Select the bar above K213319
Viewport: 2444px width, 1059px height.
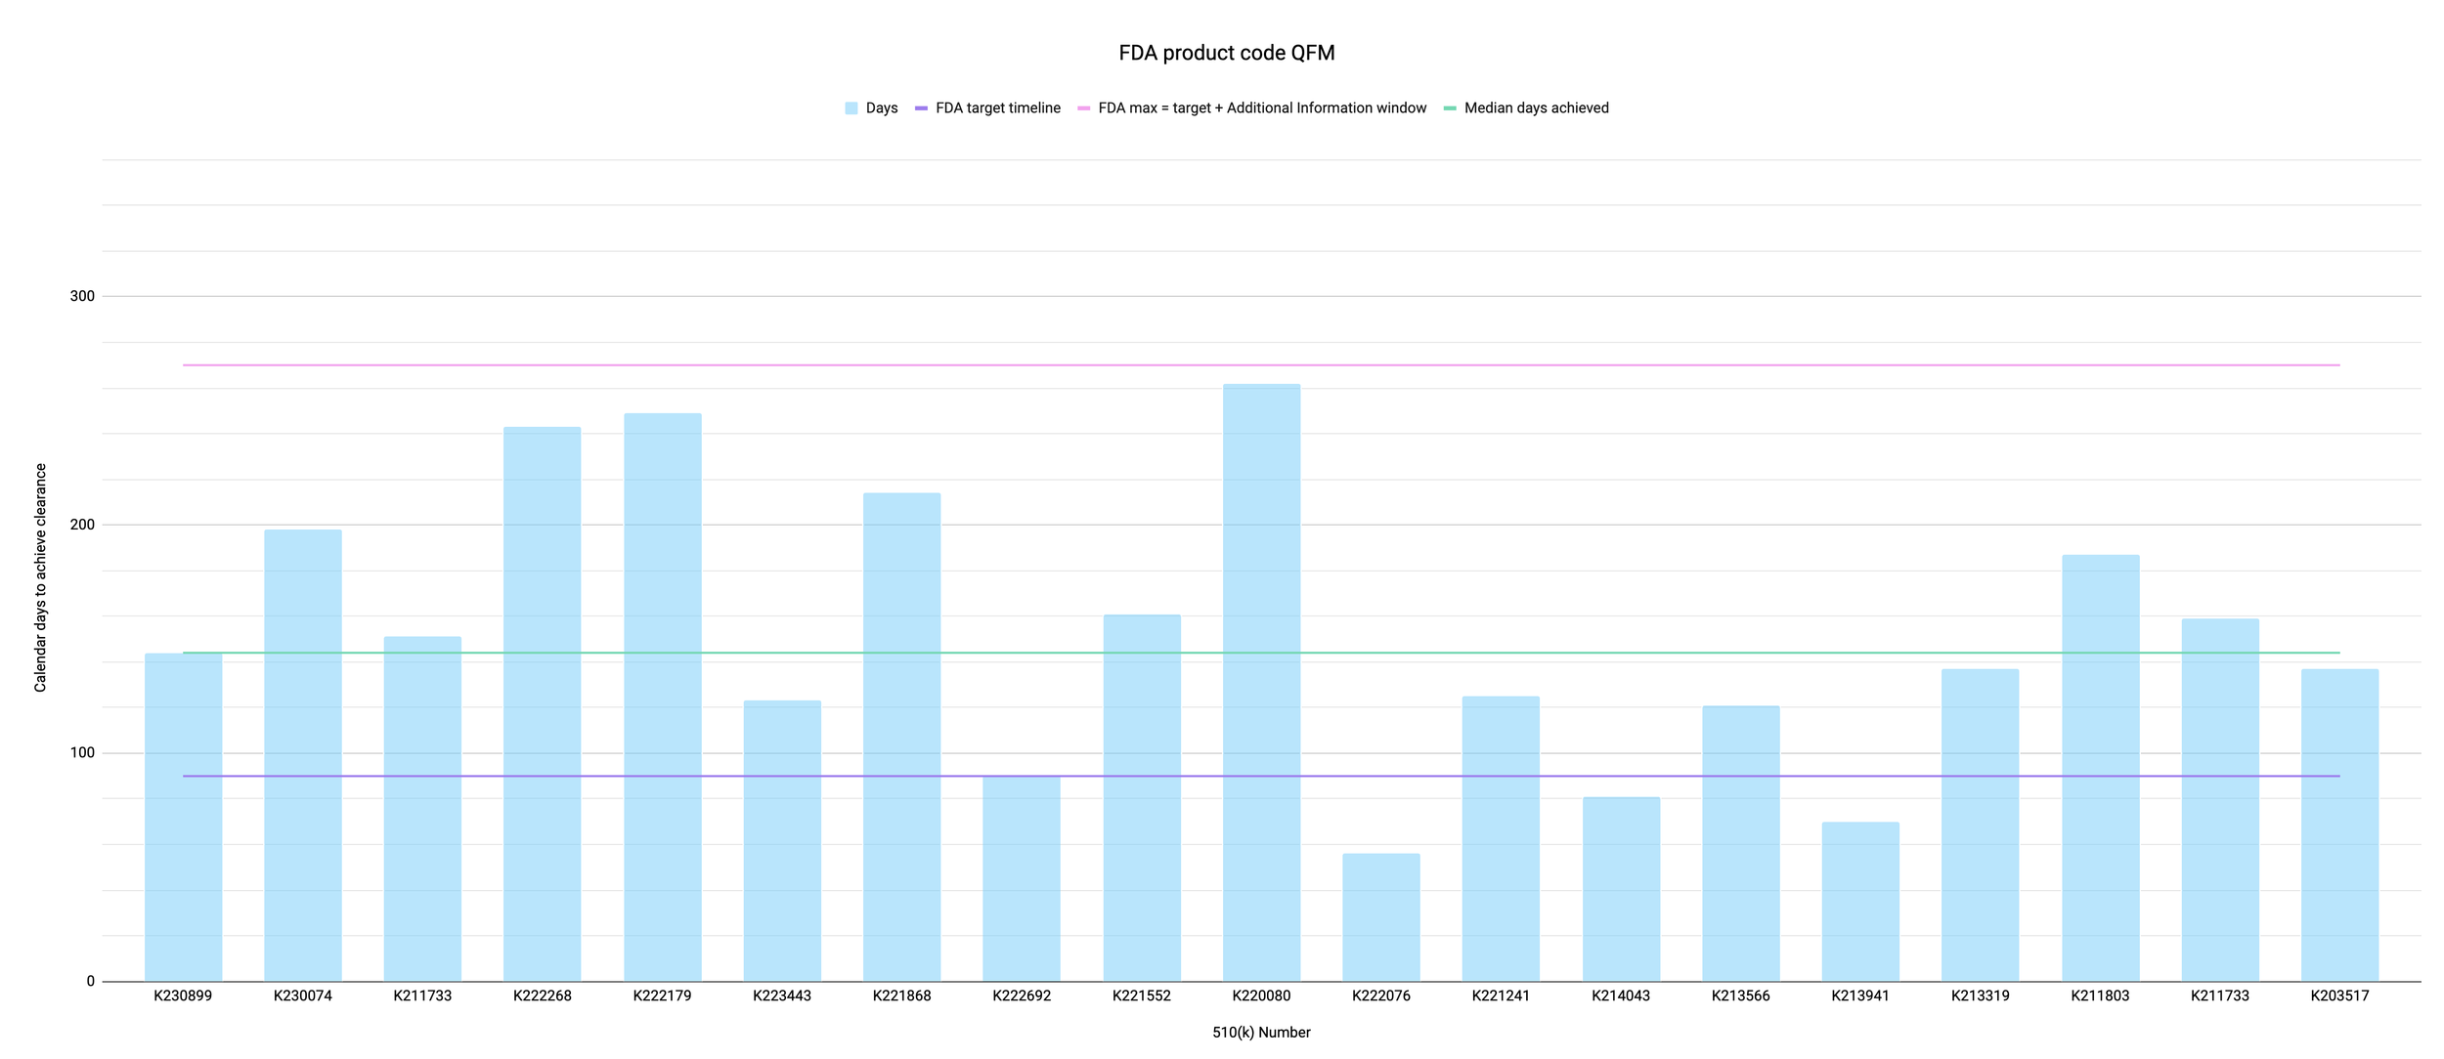[1981, 826]
